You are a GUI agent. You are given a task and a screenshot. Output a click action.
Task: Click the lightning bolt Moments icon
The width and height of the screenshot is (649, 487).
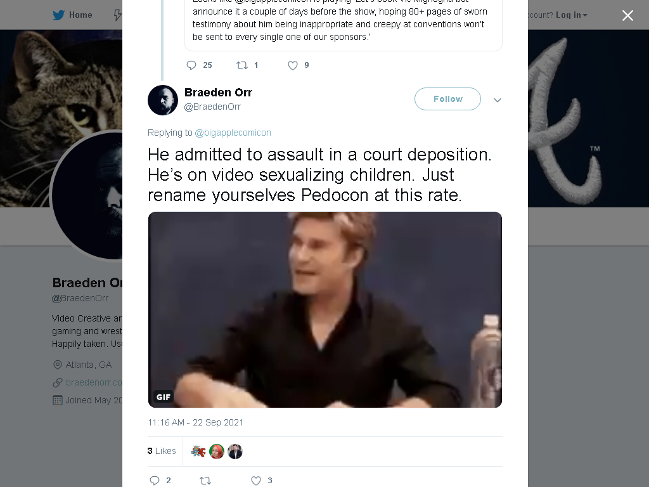point(118,15)
